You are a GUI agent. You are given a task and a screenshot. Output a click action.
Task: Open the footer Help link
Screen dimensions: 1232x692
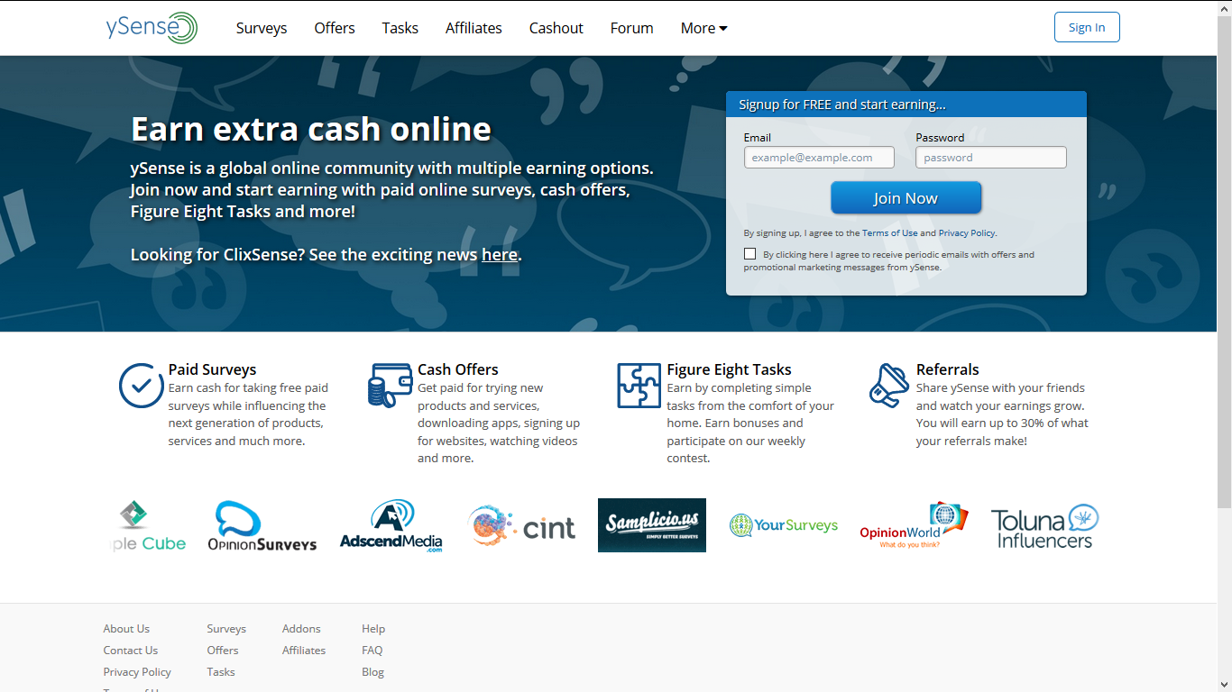[373, 629]
